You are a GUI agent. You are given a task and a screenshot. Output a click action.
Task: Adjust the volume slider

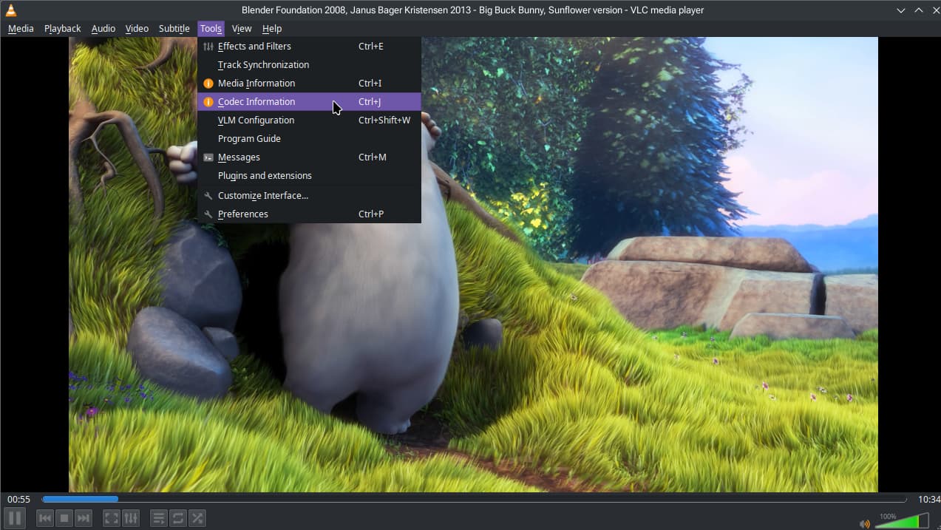point(902,521)
